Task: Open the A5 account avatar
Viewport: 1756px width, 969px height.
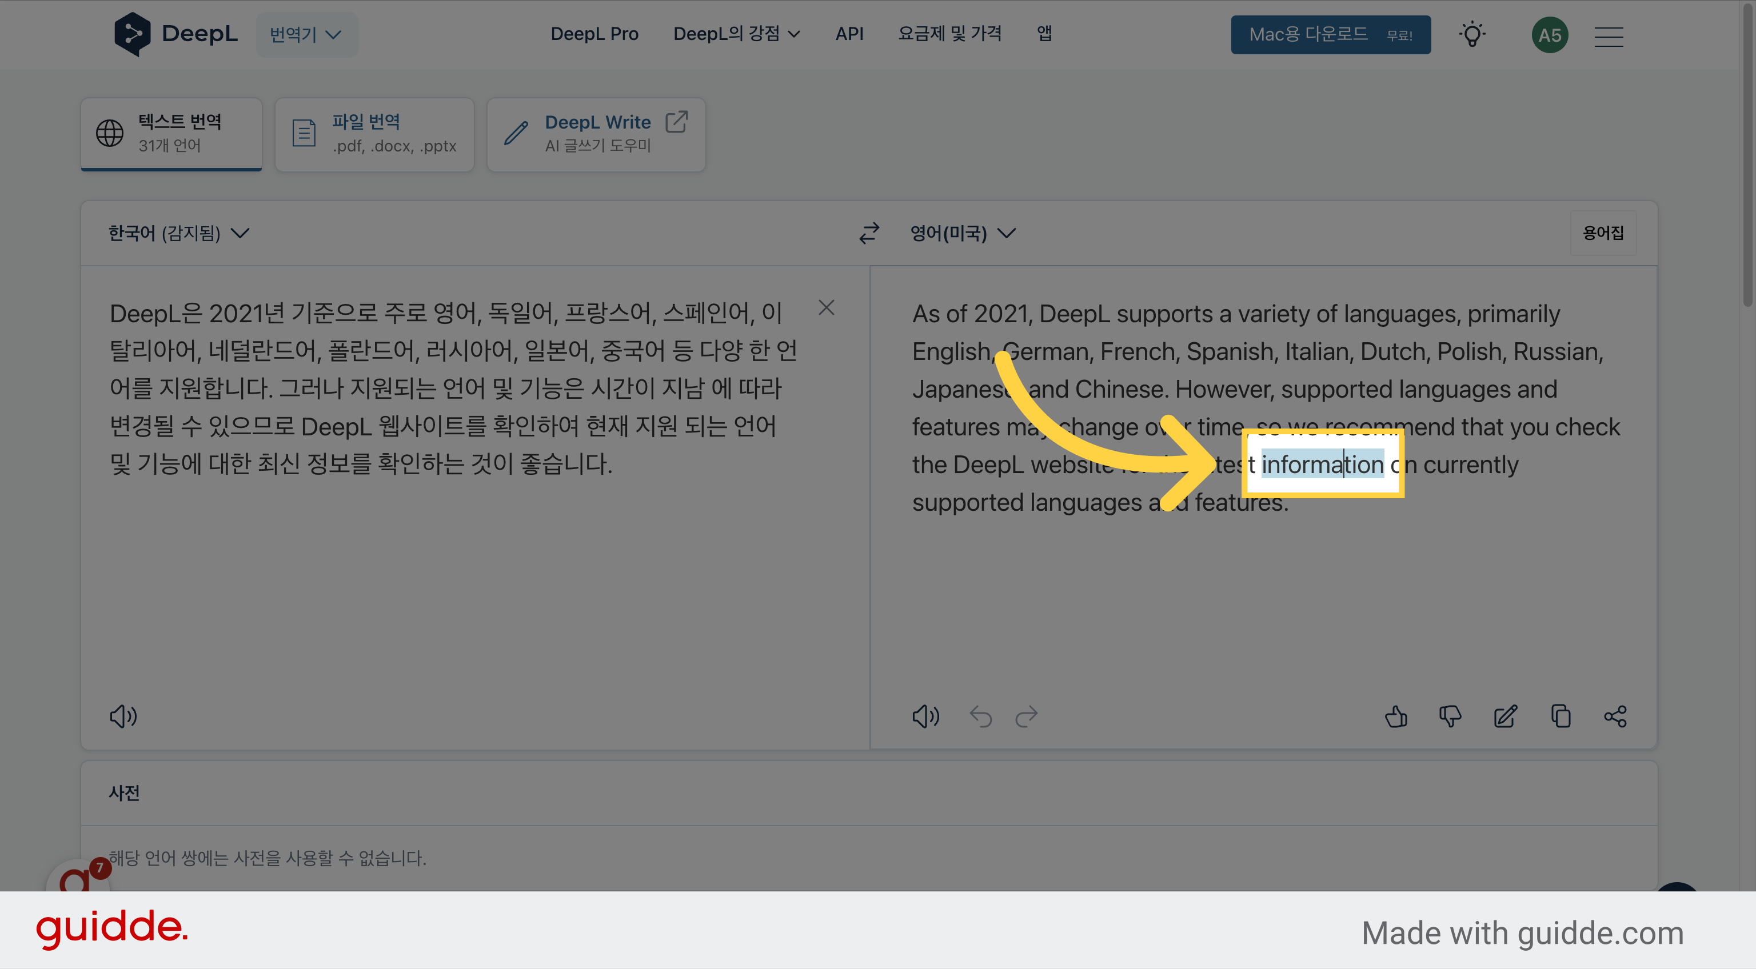Action: 1550,35
